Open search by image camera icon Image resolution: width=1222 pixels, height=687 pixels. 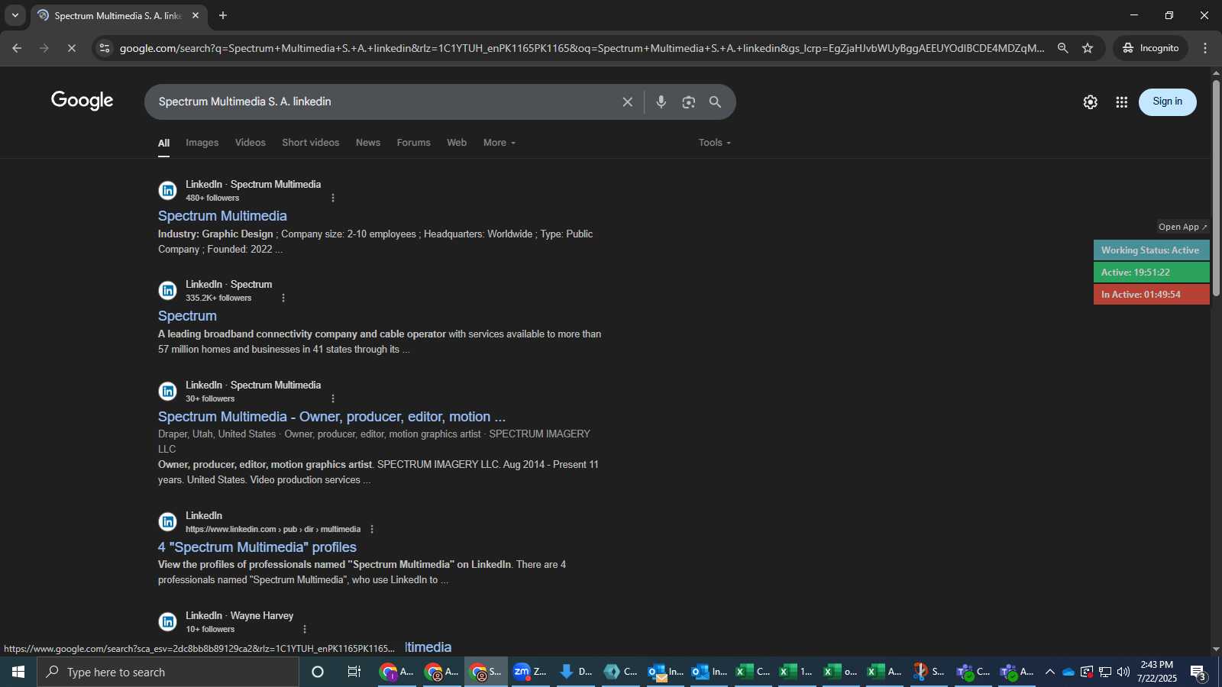688,102
